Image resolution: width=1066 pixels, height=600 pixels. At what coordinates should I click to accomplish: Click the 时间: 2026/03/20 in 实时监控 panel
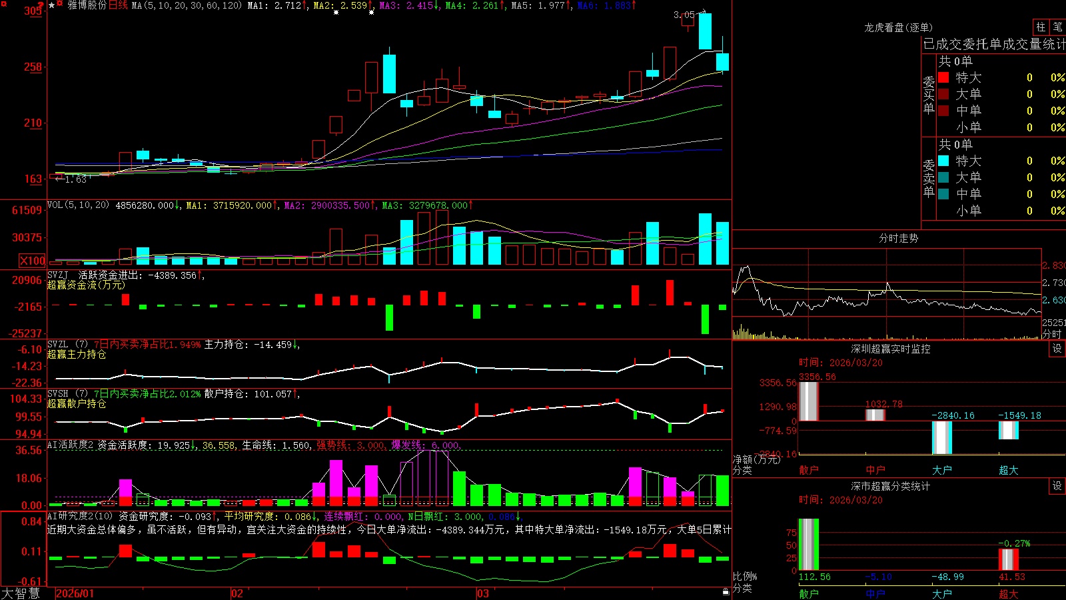click(841, 363)
